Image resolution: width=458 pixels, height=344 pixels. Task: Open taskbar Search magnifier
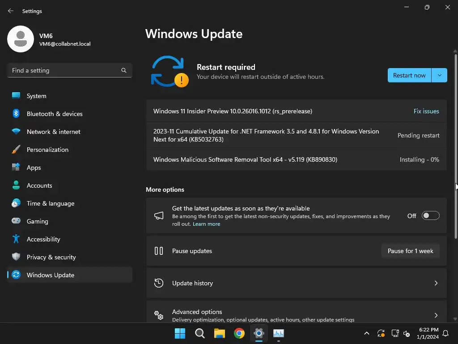pos(200,333)
